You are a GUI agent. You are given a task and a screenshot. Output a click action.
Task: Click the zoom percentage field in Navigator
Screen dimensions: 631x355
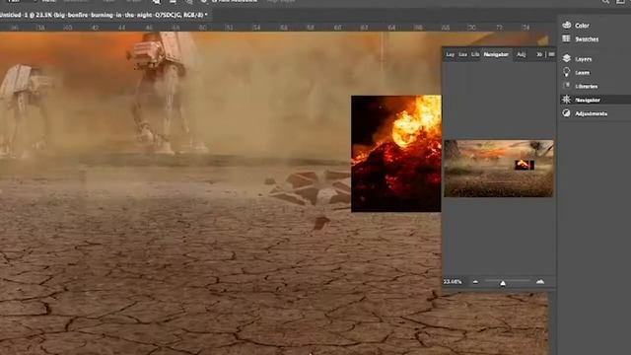coord(453,282)
